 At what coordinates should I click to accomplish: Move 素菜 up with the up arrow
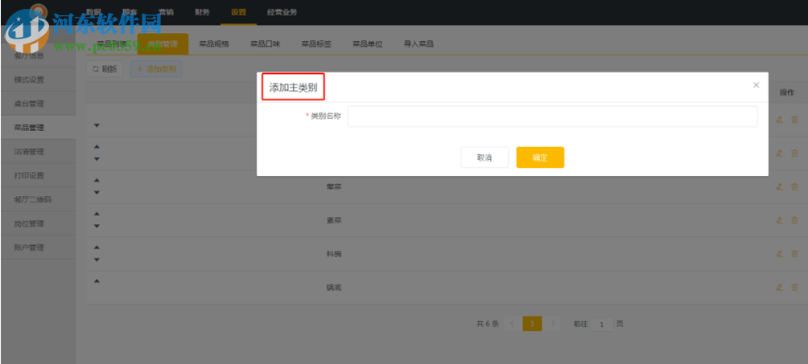(97, 214)
